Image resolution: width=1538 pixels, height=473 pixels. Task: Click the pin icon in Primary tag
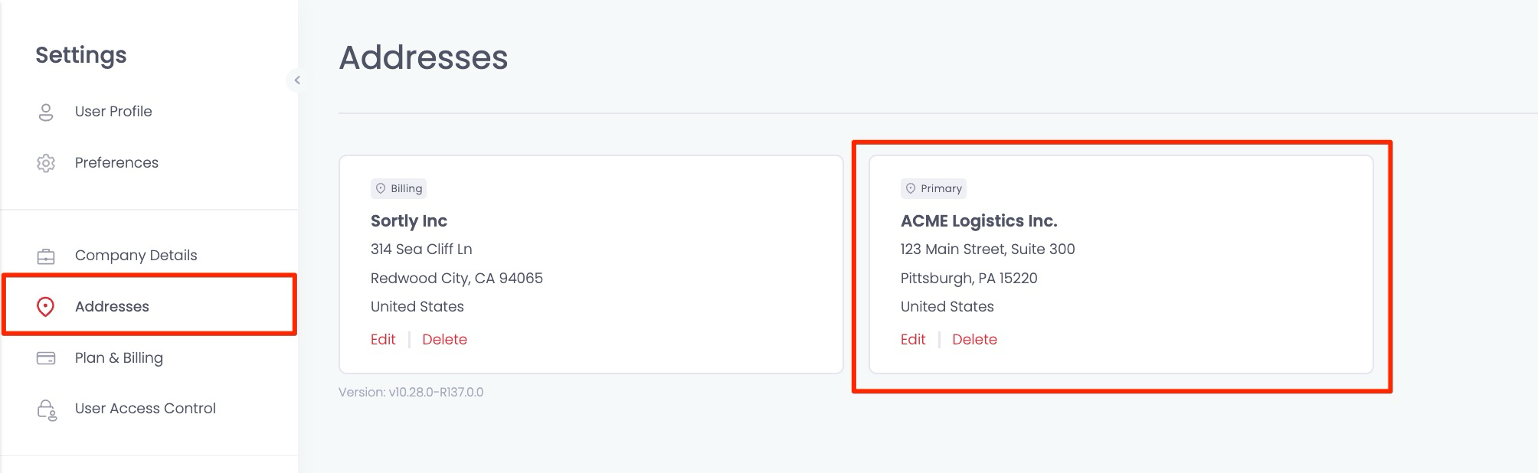[x=911, y=188]
